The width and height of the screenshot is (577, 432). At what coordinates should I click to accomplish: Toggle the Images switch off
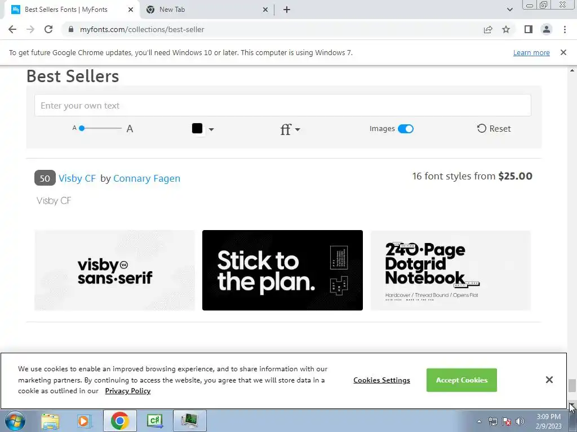coord(406,129)
